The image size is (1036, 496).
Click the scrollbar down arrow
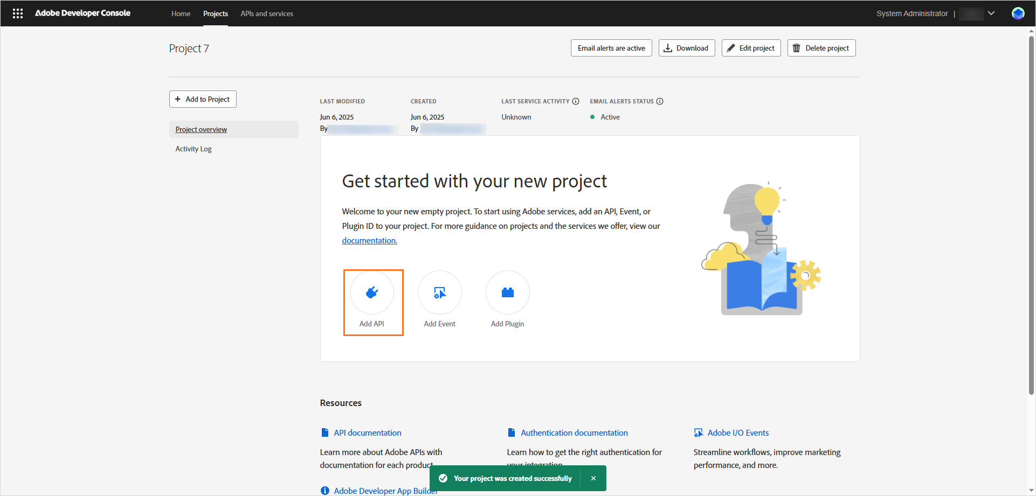click(1031, 491)
